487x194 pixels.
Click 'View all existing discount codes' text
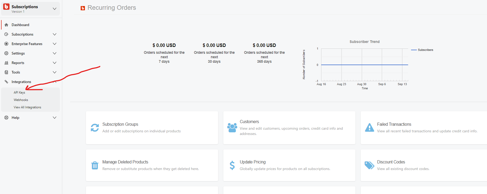[x=403, y=169]
